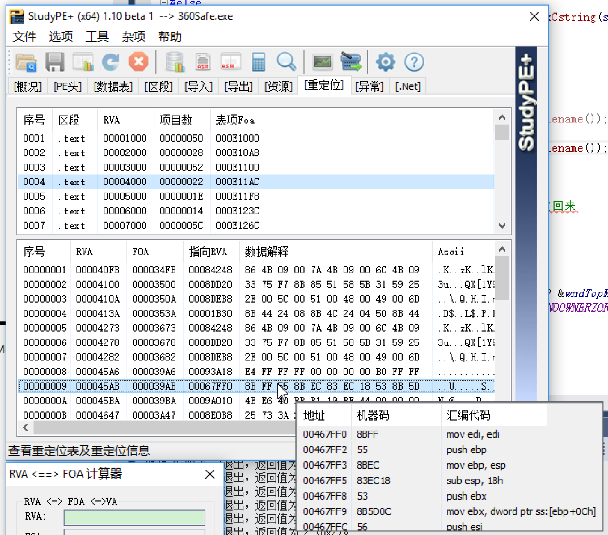Image resolution: width=608 pixels, height=535 pixels.
Task: Switch to the [数据表] tab
Action: [x=113, y=86]
